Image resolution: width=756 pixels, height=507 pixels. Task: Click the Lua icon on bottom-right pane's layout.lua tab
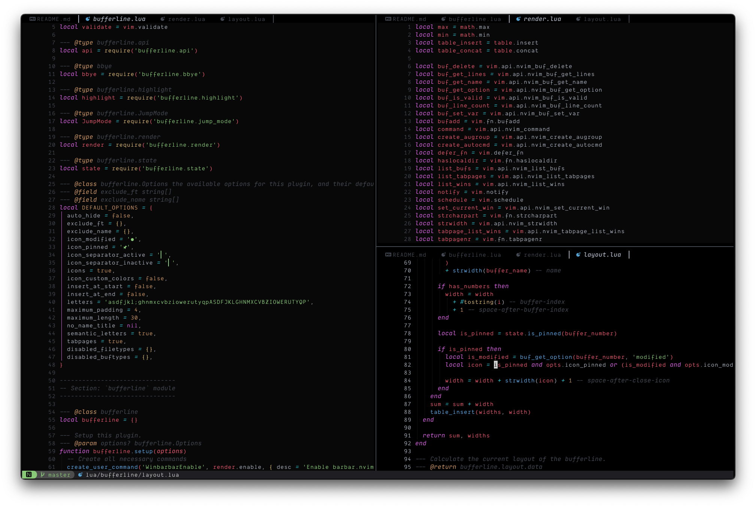(x=579, y=255)
